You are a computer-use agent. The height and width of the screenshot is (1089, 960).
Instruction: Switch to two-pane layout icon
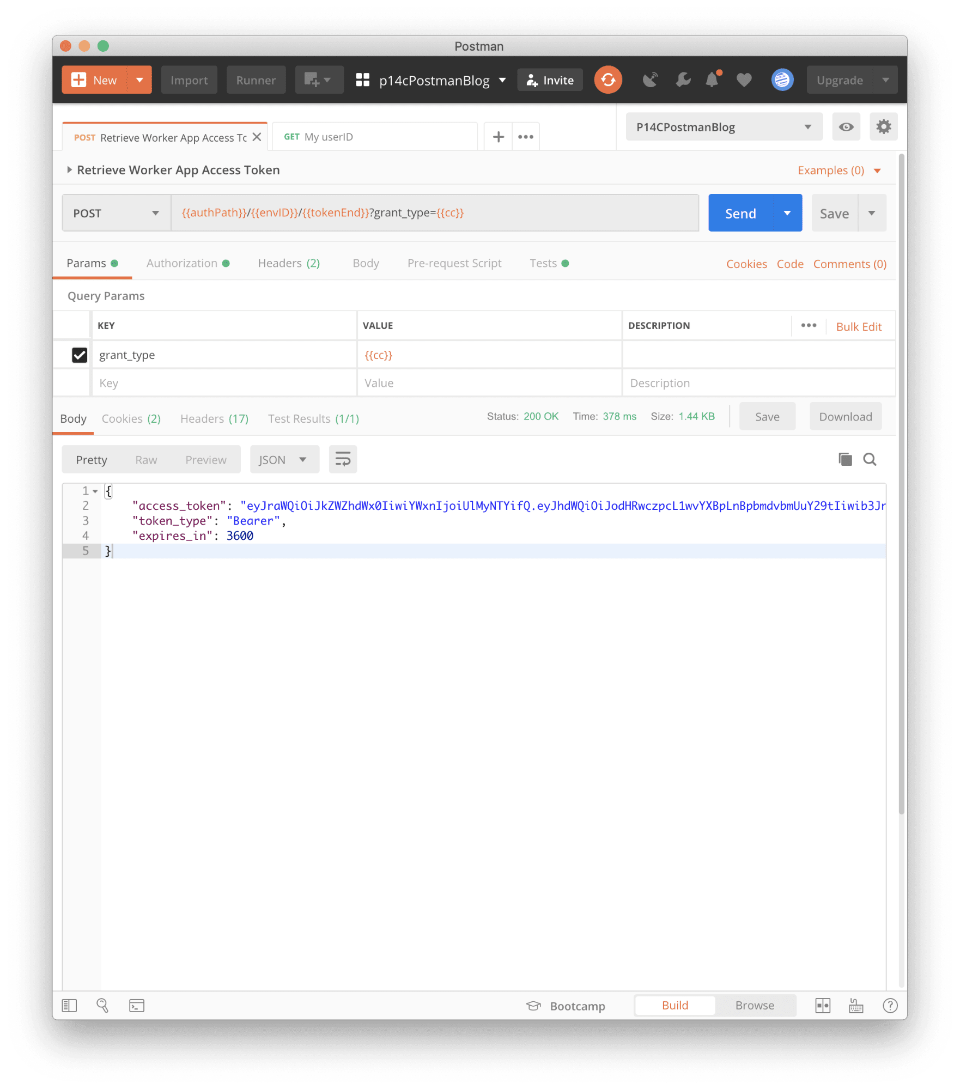tap(823, 1006)
